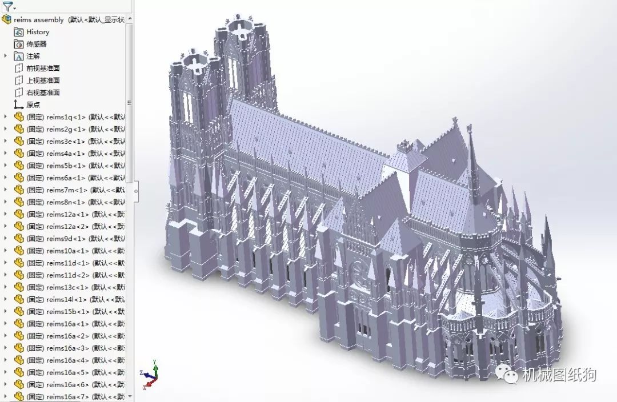Open the feature tree filter funnel

7,6
